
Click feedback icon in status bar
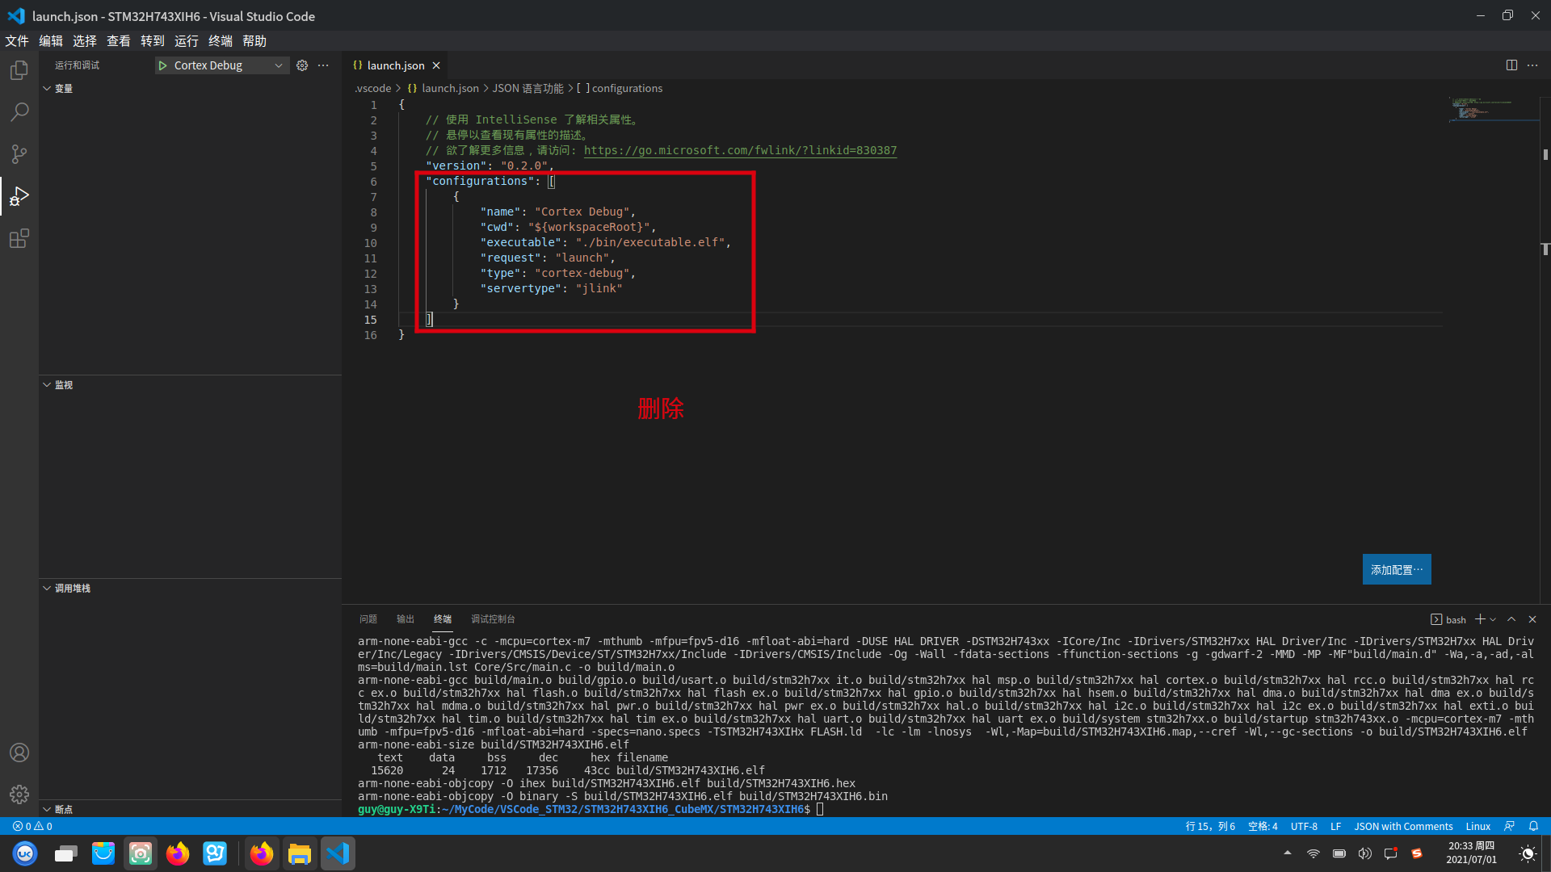pyautogui.click(x=1509, y=826)
